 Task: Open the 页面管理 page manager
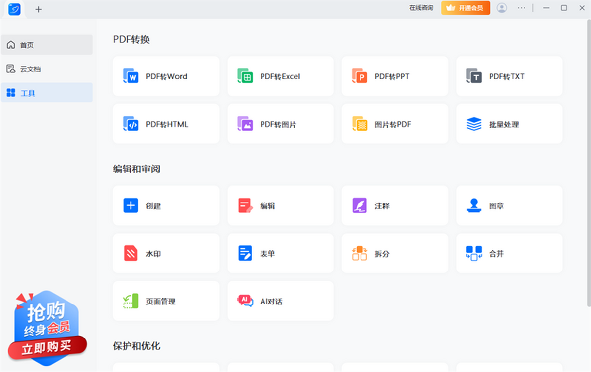166,301
